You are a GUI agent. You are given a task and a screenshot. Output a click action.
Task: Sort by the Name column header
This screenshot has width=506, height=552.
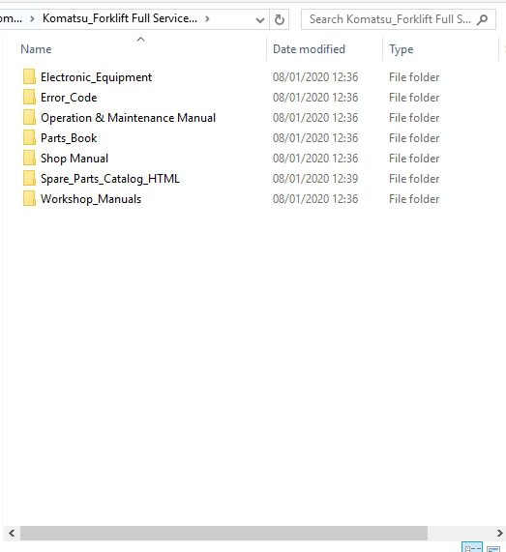point(36,49)
